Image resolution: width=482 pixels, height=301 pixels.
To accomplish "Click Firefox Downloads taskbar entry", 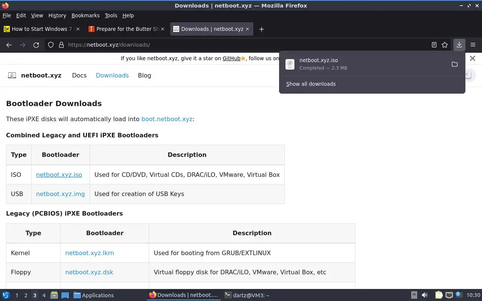I will click(x=184, y=295).
